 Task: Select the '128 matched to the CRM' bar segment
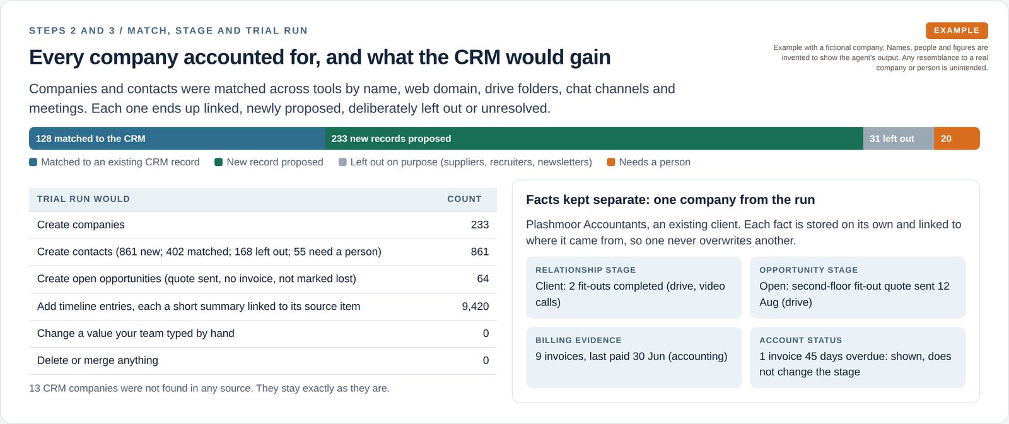tap(177, 138)
